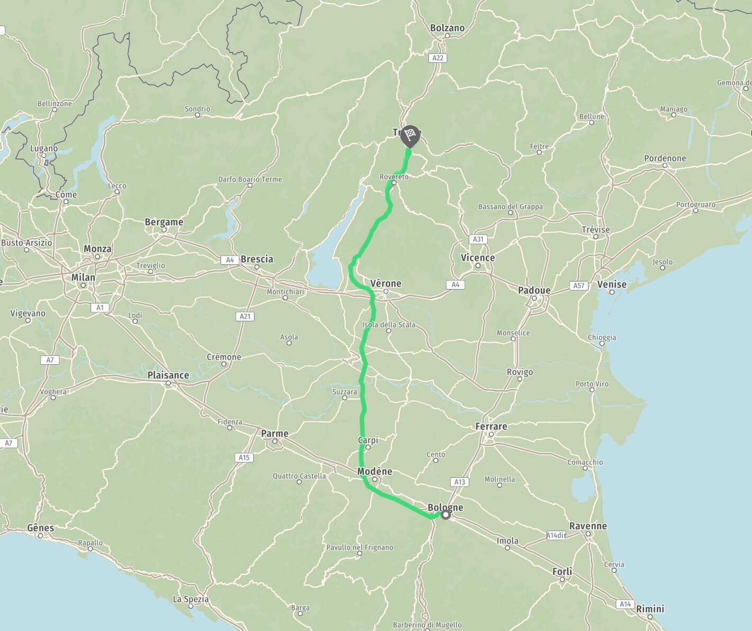Viewport: 752px width, 631px height.
Task: Click the A1 shield south of Milan
Action: click(100, 308)
